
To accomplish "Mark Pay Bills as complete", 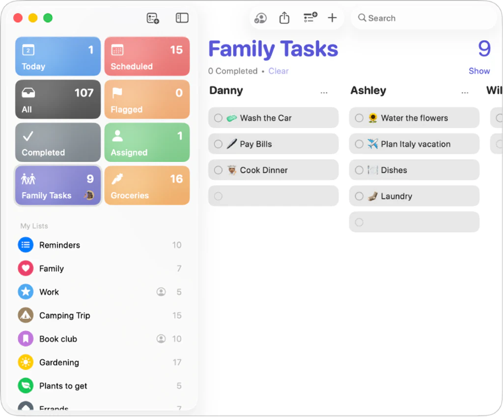I will [218, 144].
